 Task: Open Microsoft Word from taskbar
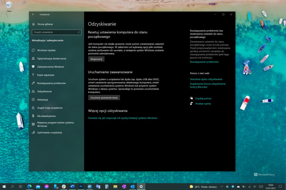[72, 187]
